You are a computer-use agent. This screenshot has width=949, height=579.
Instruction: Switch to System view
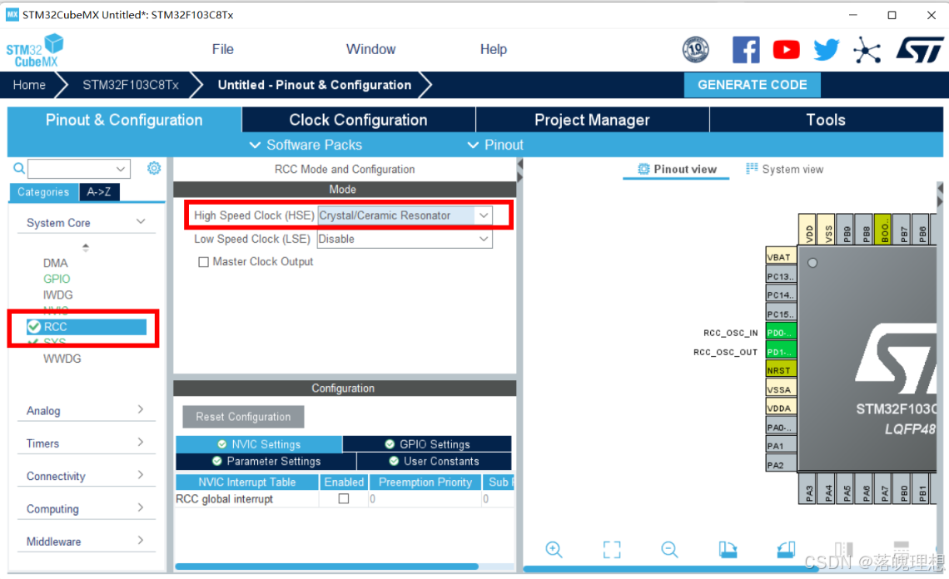(x=784, y=169)
